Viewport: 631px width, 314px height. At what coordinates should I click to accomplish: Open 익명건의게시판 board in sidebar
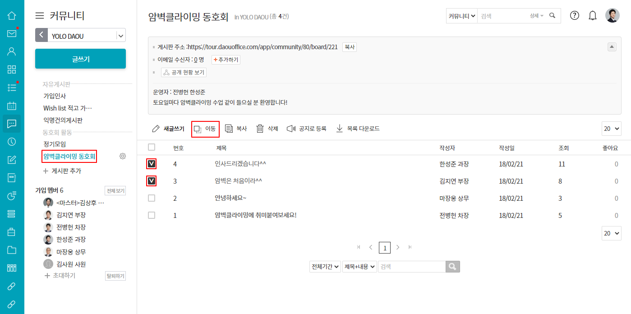click(x=63, y=120)
